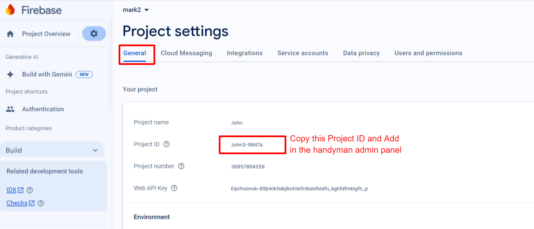Viewport: 534px width, 229px height.
Task: Click the Generative AI section label
Action: [x=22, y=57]
